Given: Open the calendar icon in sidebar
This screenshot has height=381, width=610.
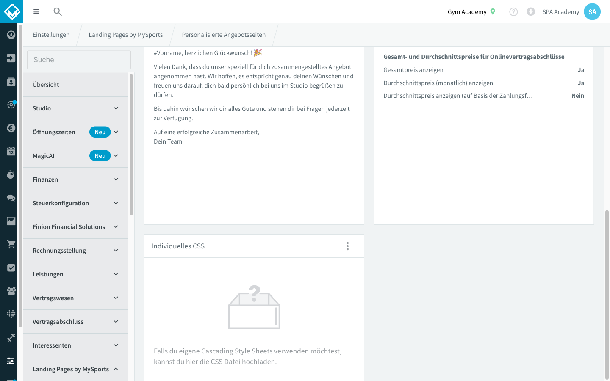Looking at the screenshot, I should click(x=11, y=151).
